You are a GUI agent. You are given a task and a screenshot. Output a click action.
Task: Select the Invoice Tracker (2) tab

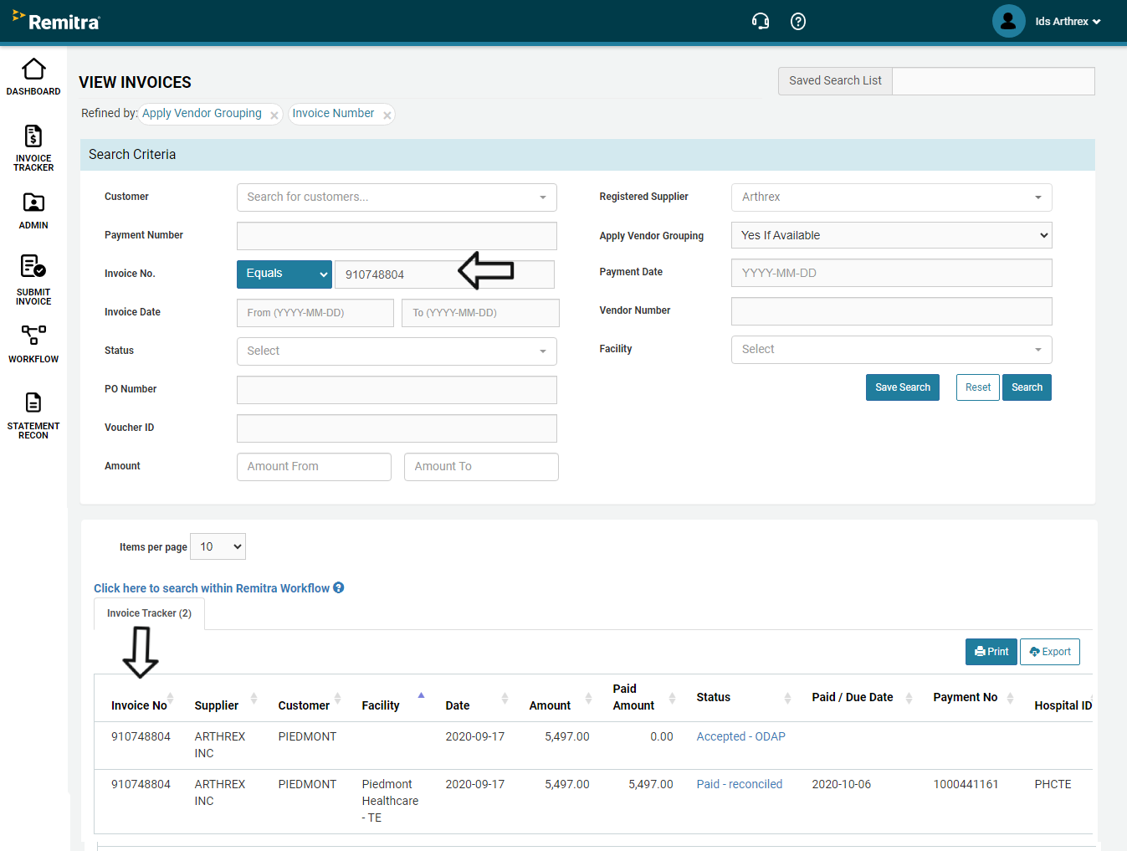click(x=149, y=613)
